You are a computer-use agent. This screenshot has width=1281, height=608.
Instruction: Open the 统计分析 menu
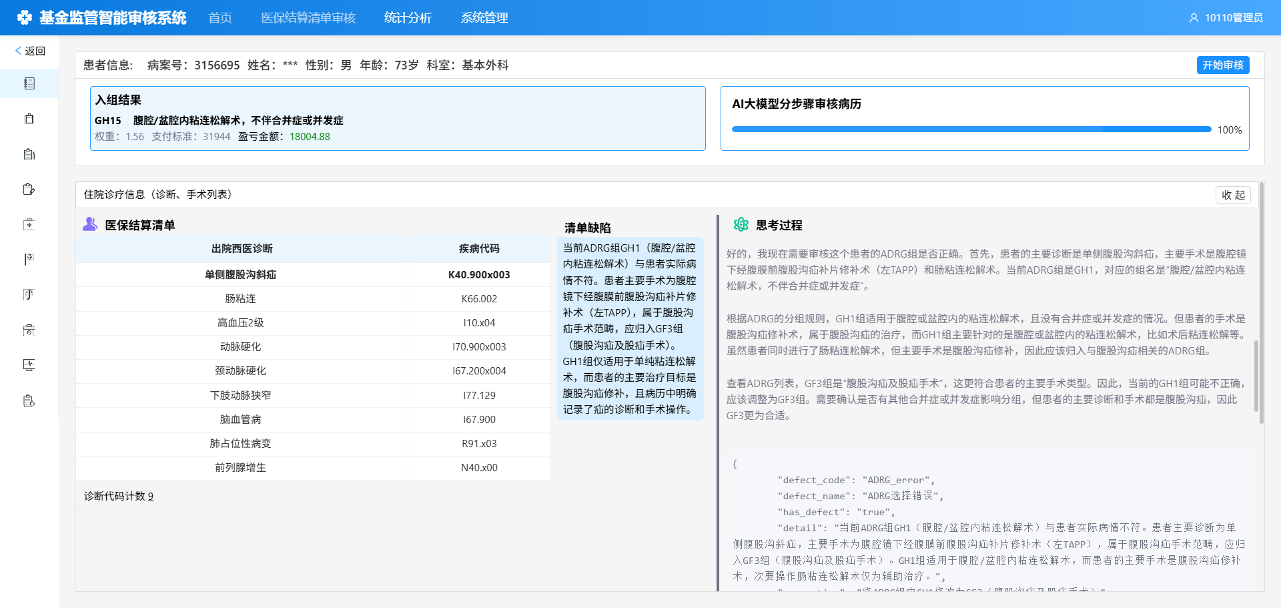coord(408,18)
